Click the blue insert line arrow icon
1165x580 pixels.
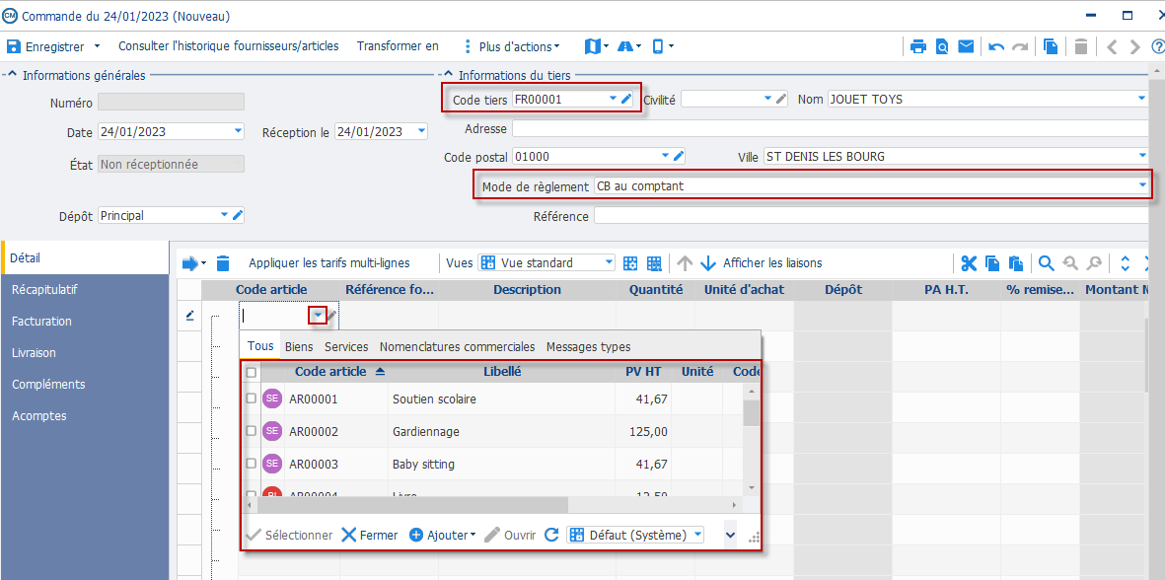(190, 263)
